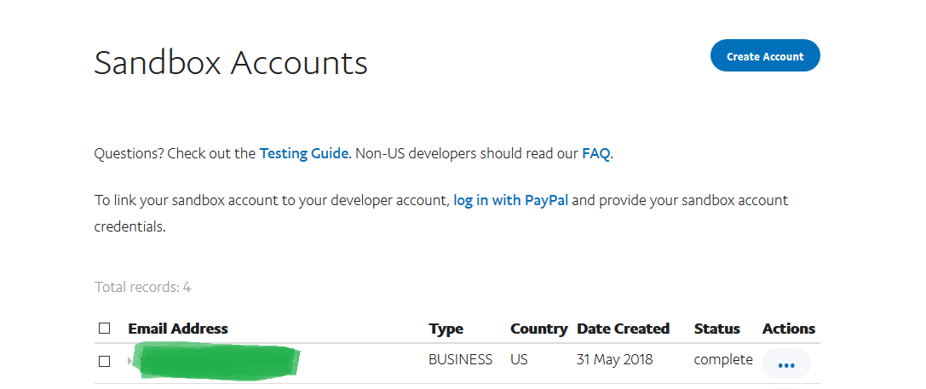
Task: Open the Testing Guide link
Action: (303, 154)
